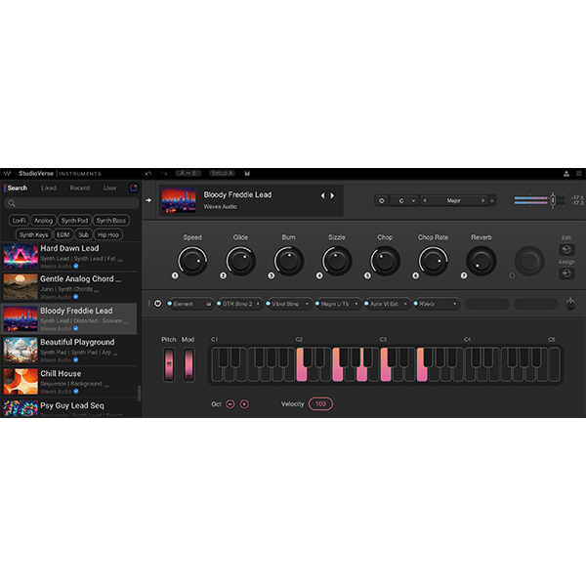
Task: Toggle the Magm Li Tb bypass dot
Action: (x=317, y=304)
